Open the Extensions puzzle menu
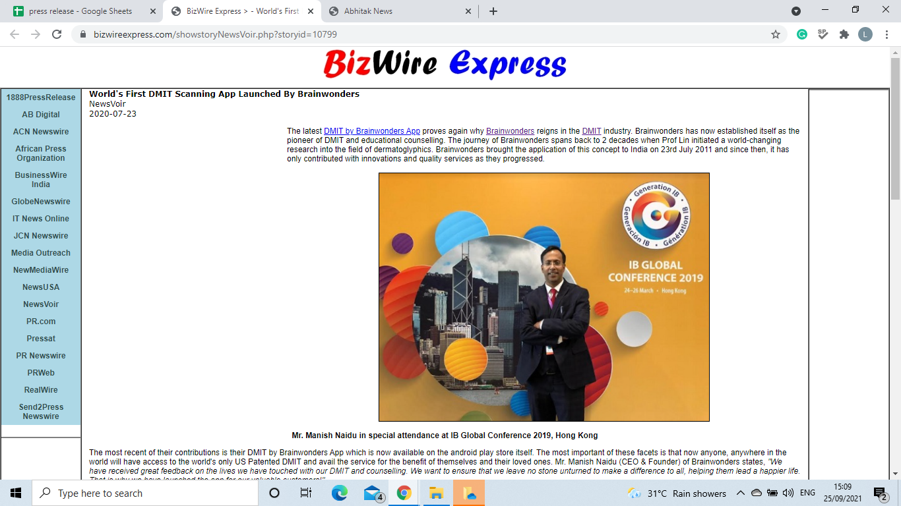Screen dimensions: 901x506 pyautogui.click(x=844, y=34)
